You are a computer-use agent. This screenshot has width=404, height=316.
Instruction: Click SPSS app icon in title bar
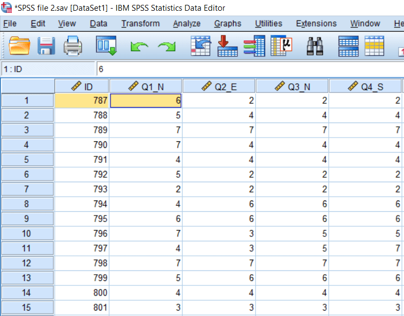[6, 8]
